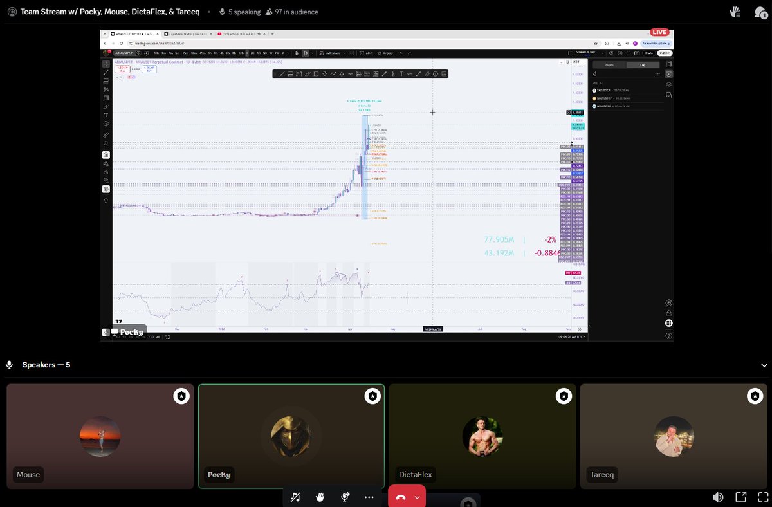Screen dimensions: 772x507
Task: Open the prediction and measurement tools group
Action: (106, 98)
